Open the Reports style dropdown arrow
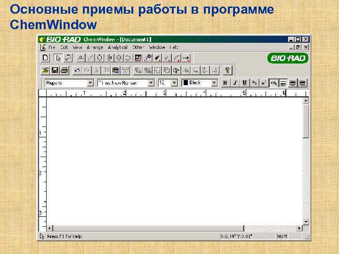 (x=90, y=83)
